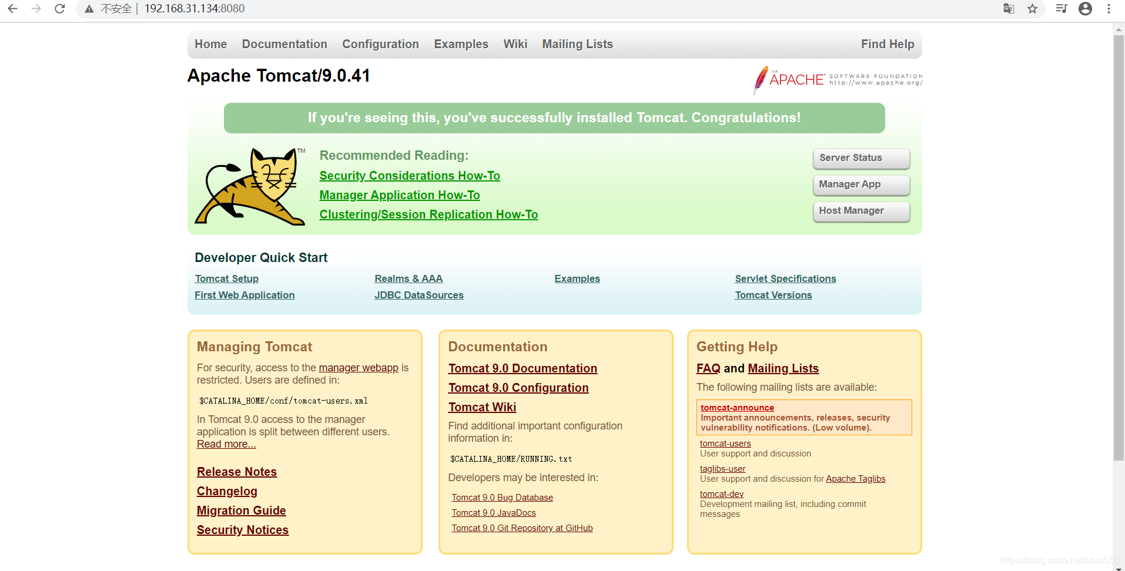Click the page vertical scrollbar thumb
1125x571 pixels.
(1119, 247)
